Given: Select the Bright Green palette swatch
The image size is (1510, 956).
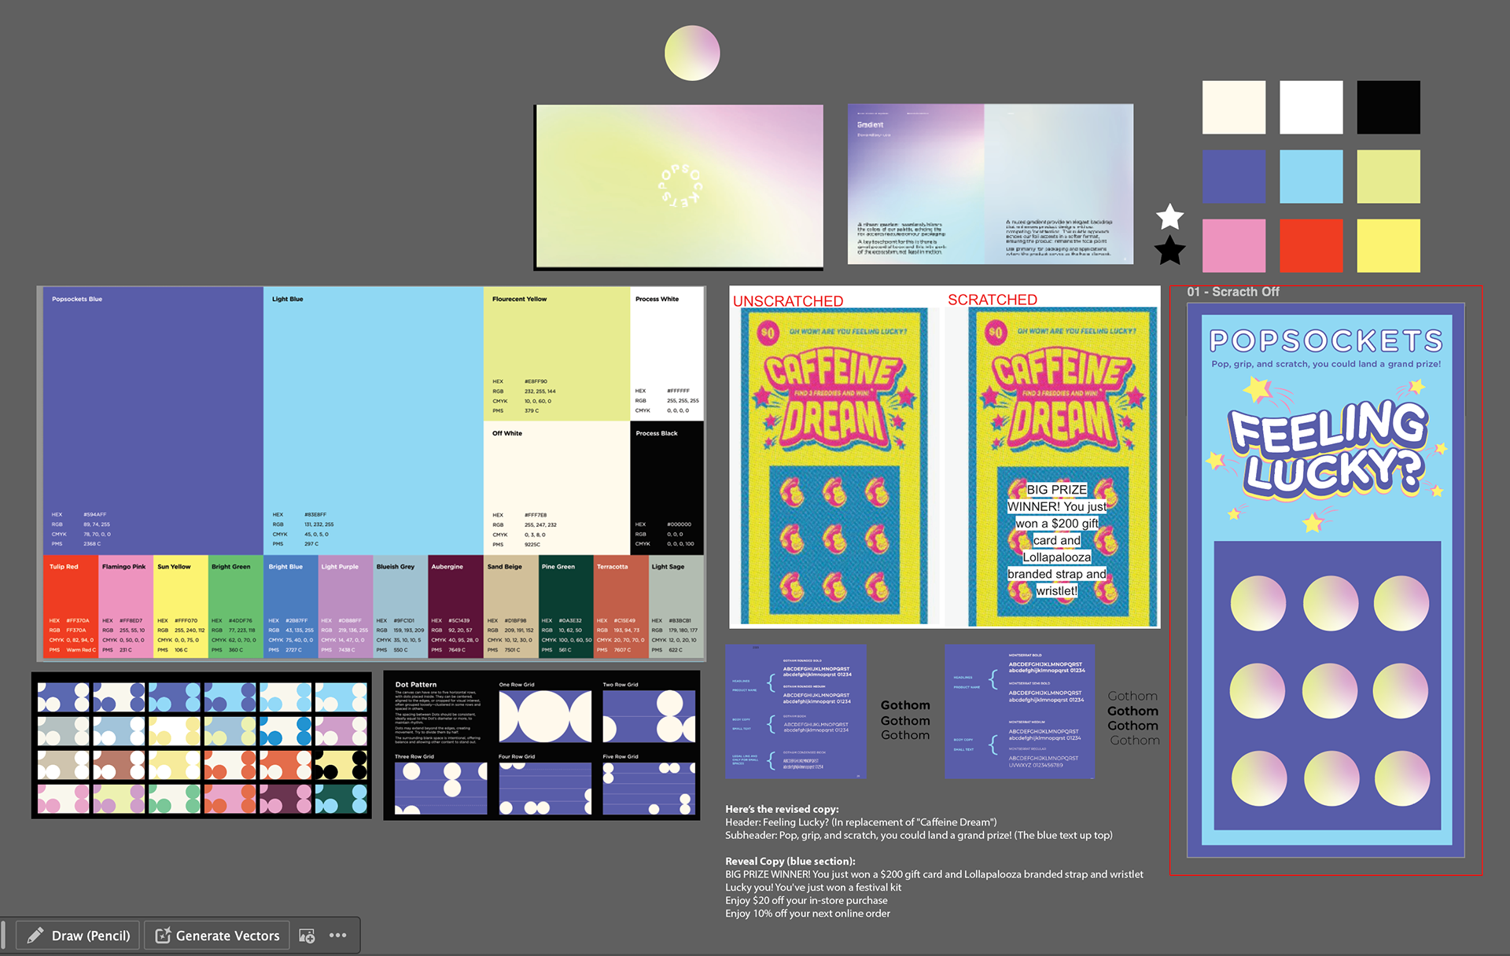Looking at the screenshot, I should (x=236, y=607).
